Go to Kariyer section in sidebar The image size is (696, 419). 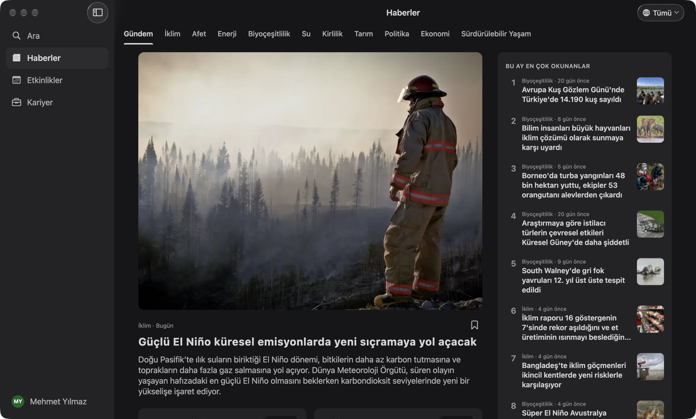coord(57,102)
